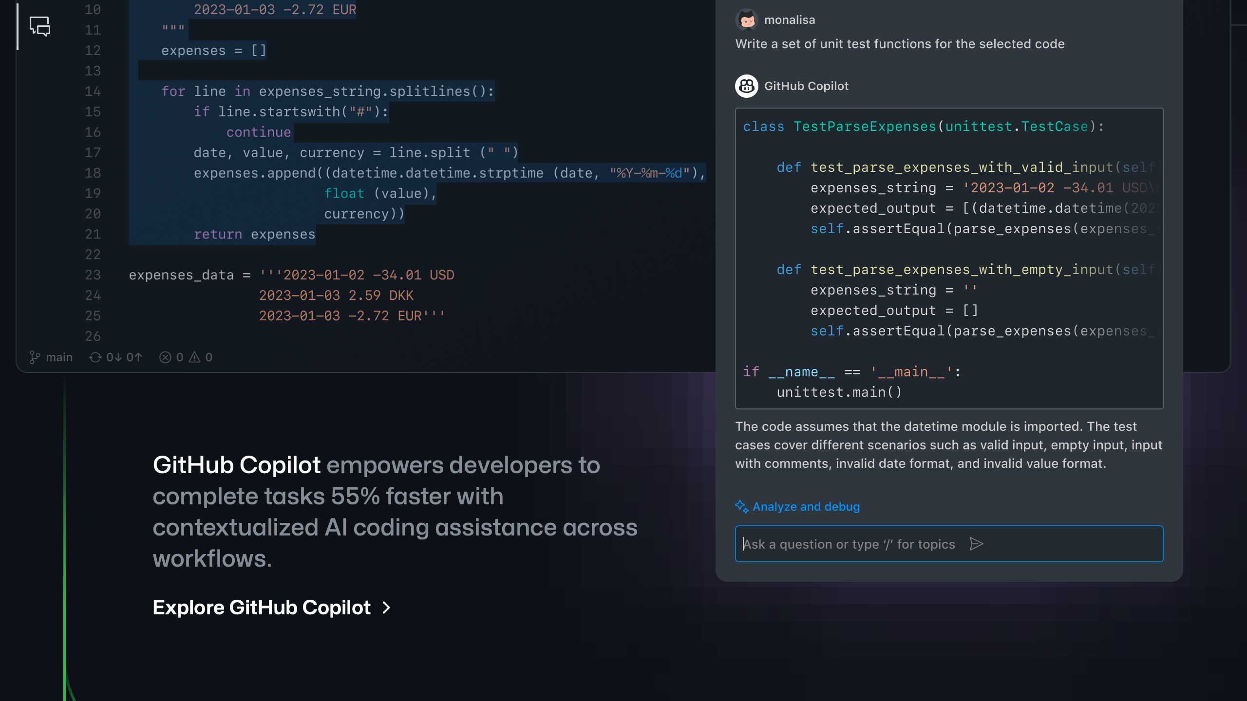
Task: Focus the Ask a question input field
Action: click(949, 544)
